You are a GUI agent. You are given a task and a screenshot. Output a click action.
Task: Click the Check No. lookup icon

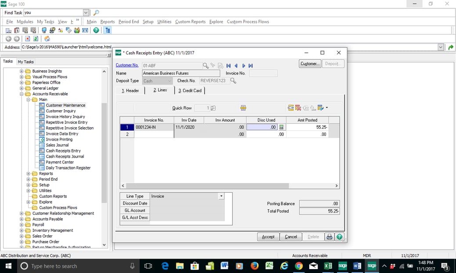[x=233, y=80]
